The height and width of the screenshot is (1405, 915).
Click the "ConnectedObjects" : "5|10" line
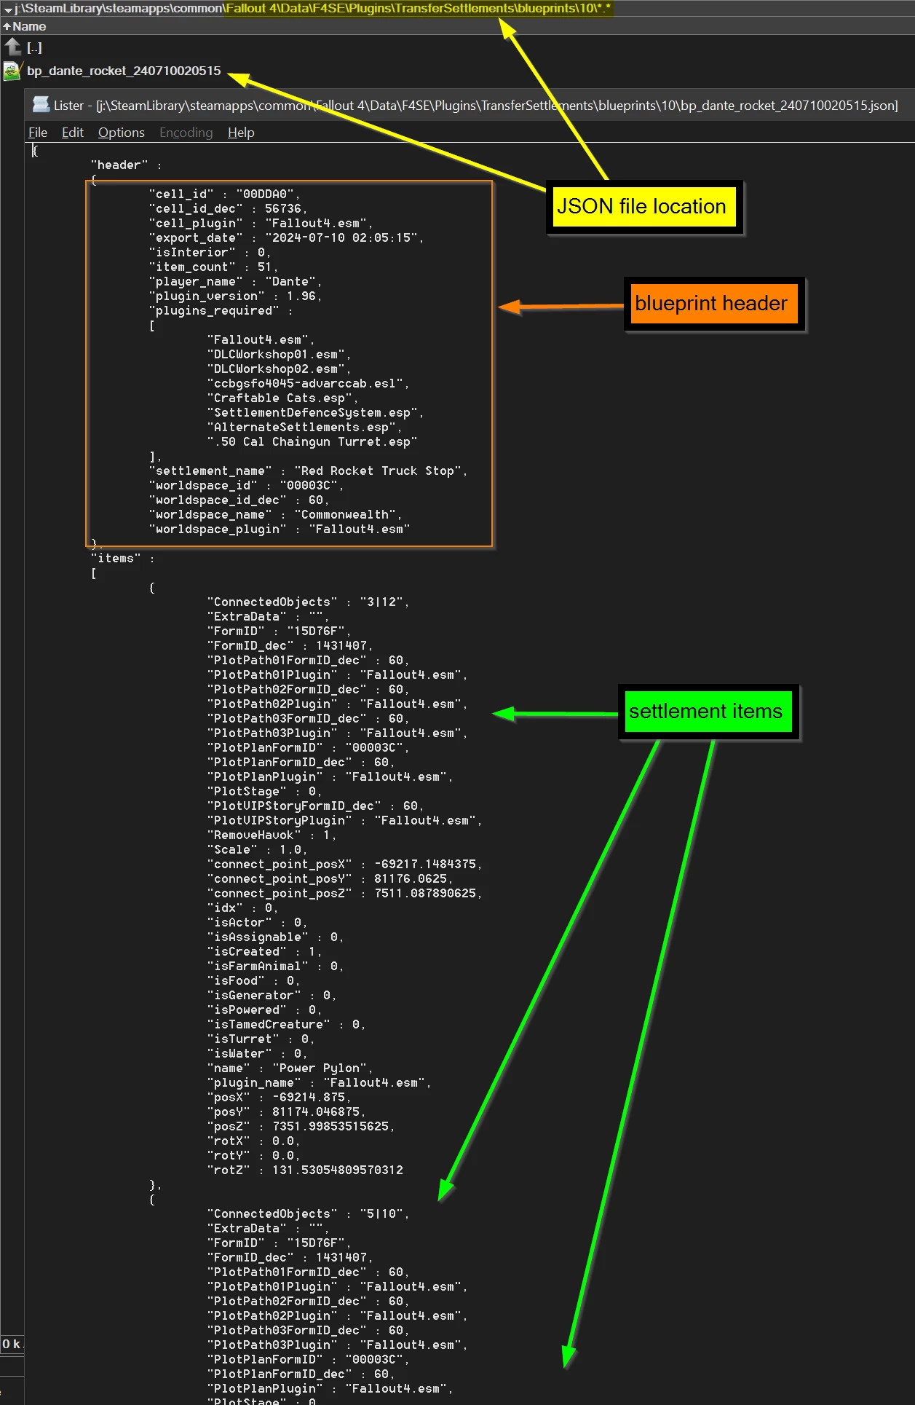pyautogui.click(x=309, y=1214)
